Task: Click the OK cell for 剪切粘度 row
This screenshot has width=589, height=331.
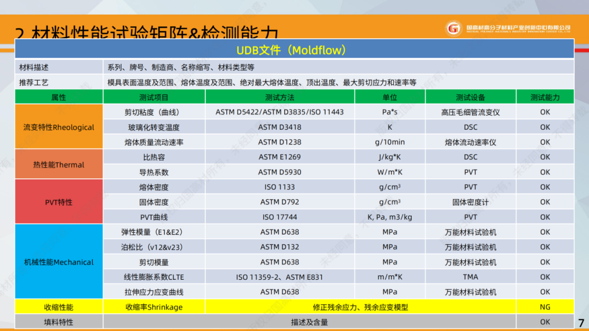Action: pyautogui.click(x=545, y=111)
